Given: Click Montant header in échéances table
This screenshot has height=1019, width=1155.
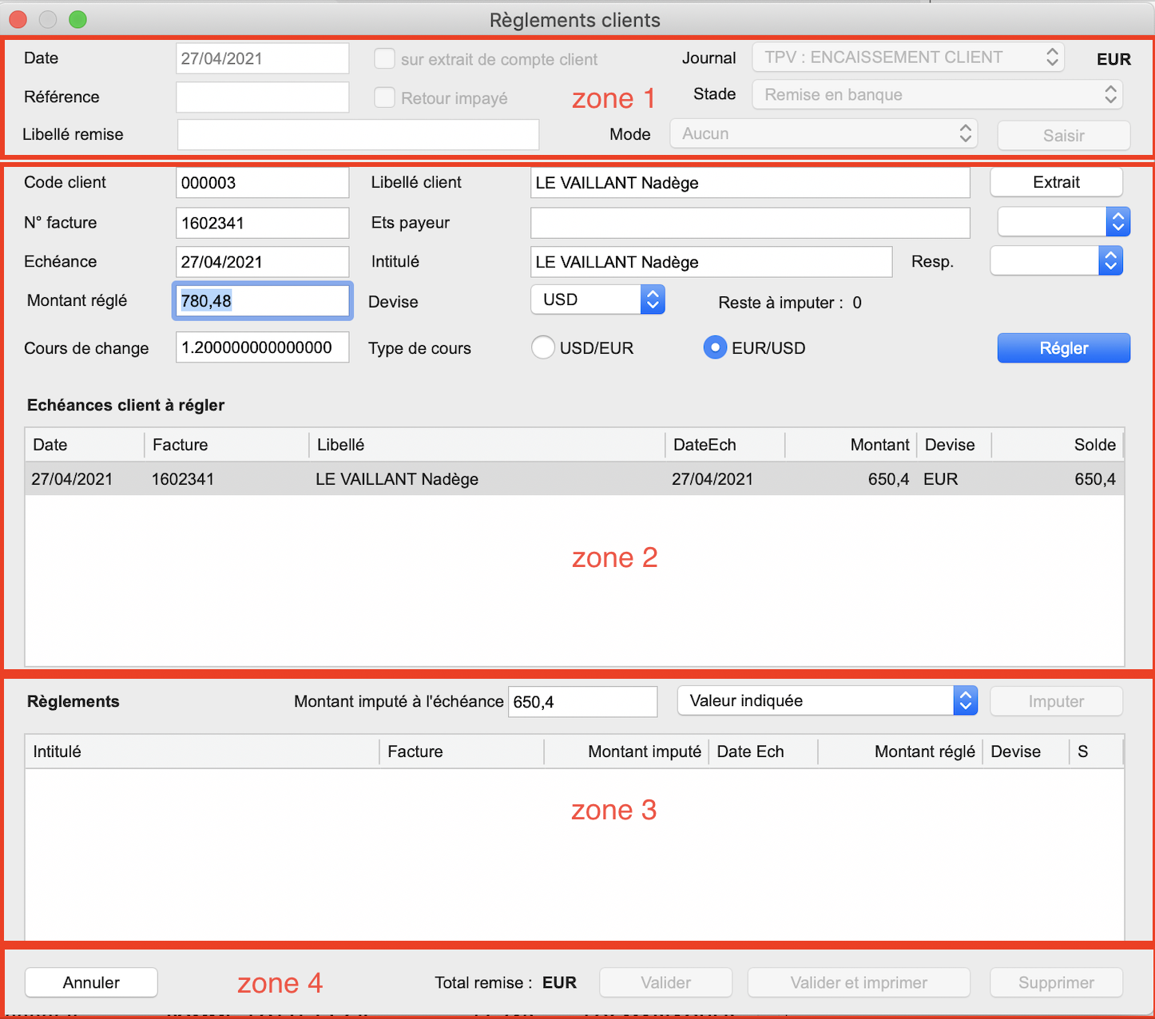Looking at the screenshot, I should point(851,445).
